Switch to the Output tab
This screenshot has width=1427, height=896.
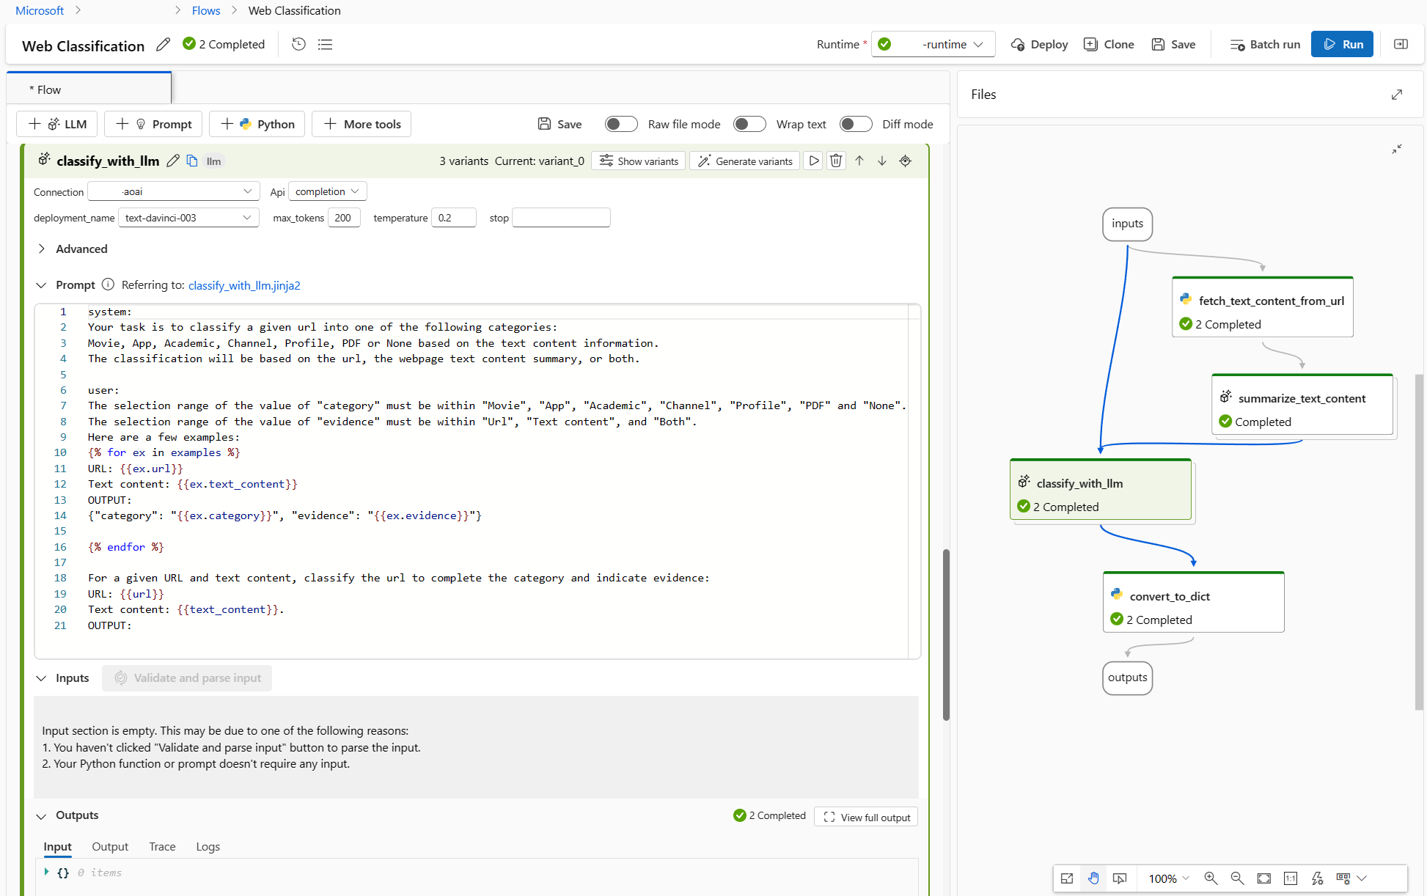tap(111, 845)
